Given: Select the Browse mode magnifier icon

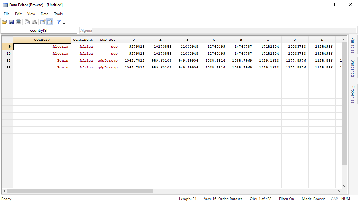Looking at the screenshot, I should coord(50,22).
